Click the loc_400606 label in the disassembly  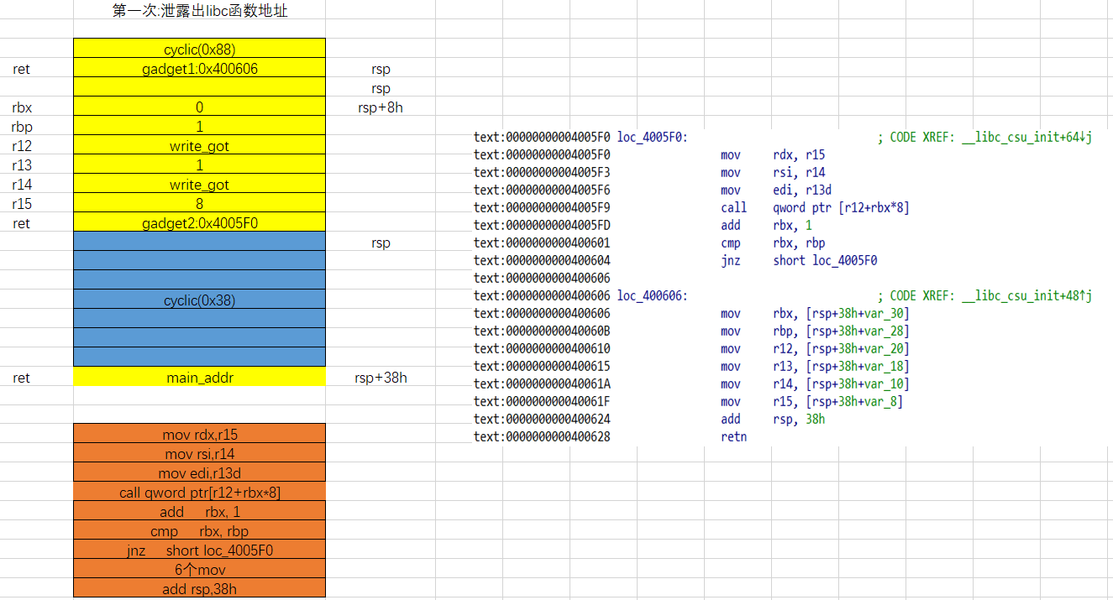(x=652, y=295)
